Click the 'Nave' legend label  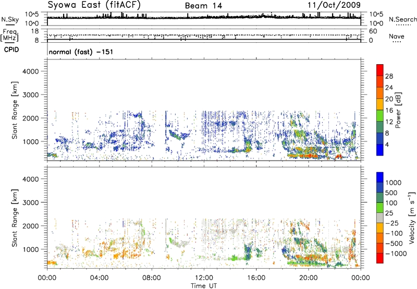click(397, 36)
